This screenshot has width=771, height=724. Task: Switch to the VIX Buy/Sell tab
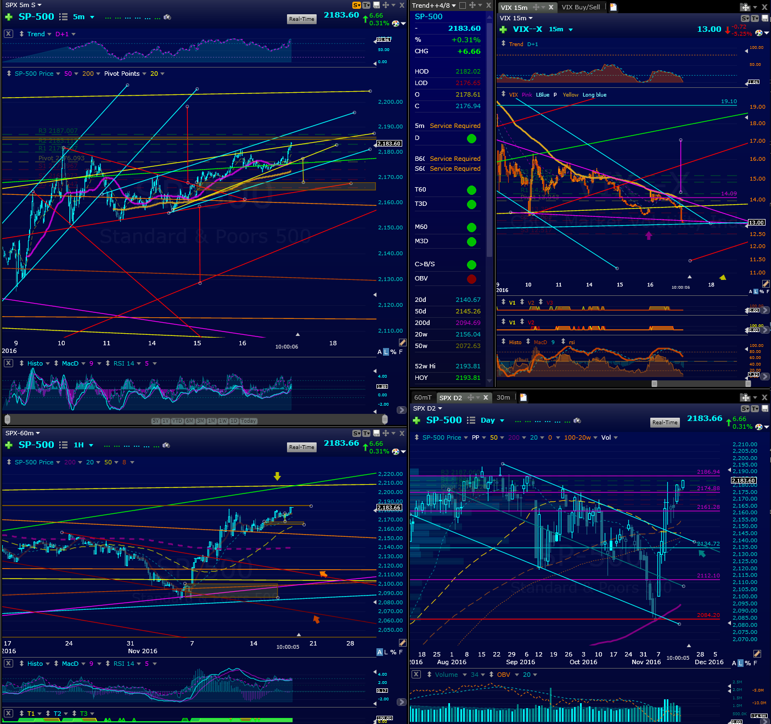click(x=581, y=7)
